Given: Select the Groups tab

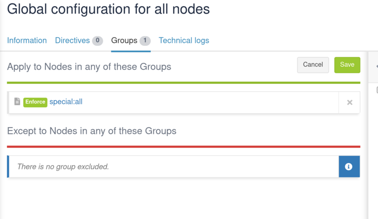Looking at the screenshot, I should 124,40.
